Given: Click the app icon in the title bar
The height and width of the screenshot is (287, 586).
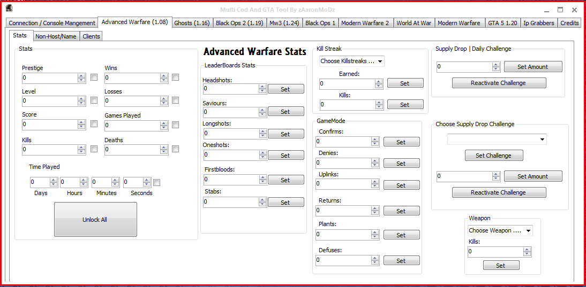Looking at the screenshot, I should click(x=10, y=9).
